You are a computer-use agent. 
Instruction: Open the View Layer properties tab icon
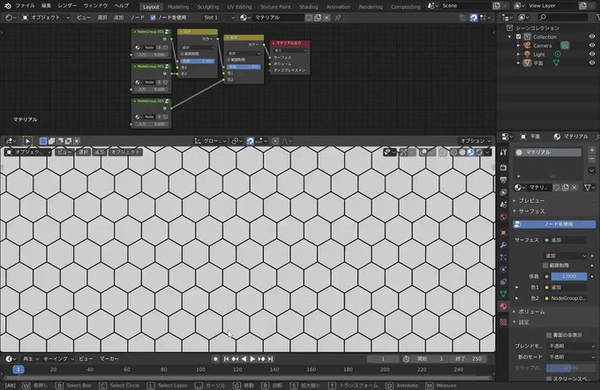[504, 192]
